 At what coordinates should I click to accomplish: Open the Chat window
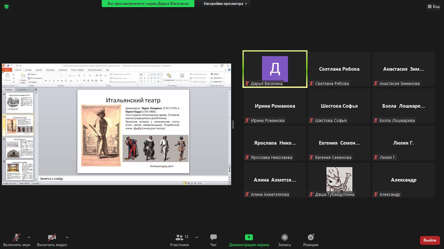(213, 240)
